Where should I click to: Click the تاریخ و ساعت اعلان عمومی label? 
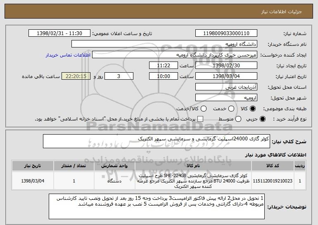point(122,33)
